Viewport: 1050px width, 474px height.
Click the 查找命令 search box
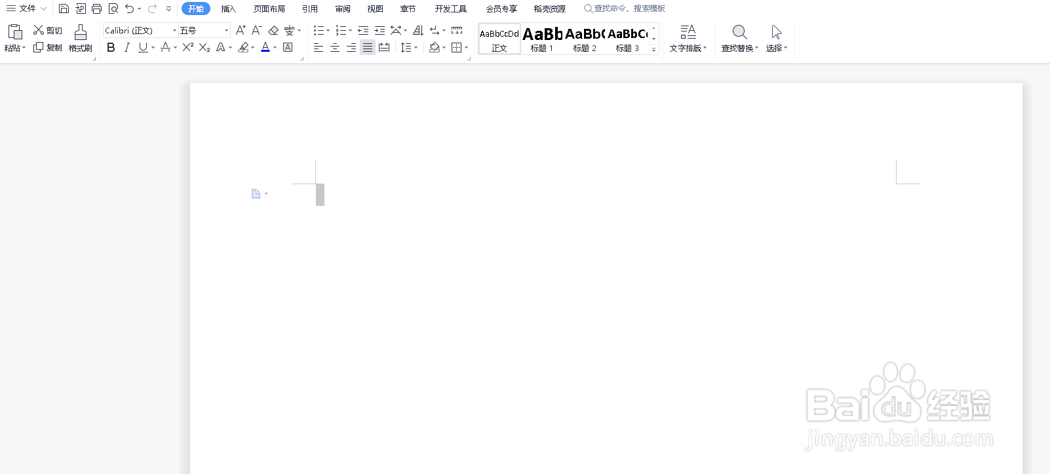[625, 9]
